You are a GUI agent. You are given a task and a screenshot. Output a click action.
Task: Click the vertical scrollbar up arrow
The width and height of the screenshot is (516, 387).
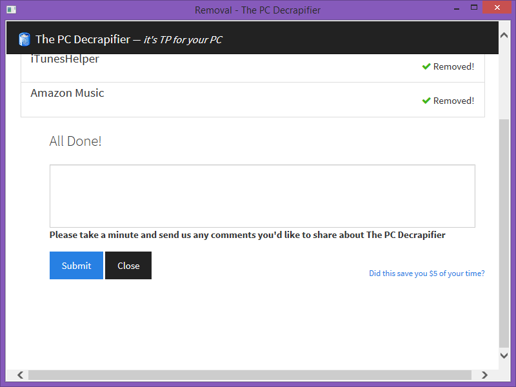point(504,35)
